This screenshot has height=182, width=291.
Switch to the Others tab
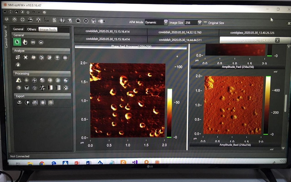coord(32,29)
